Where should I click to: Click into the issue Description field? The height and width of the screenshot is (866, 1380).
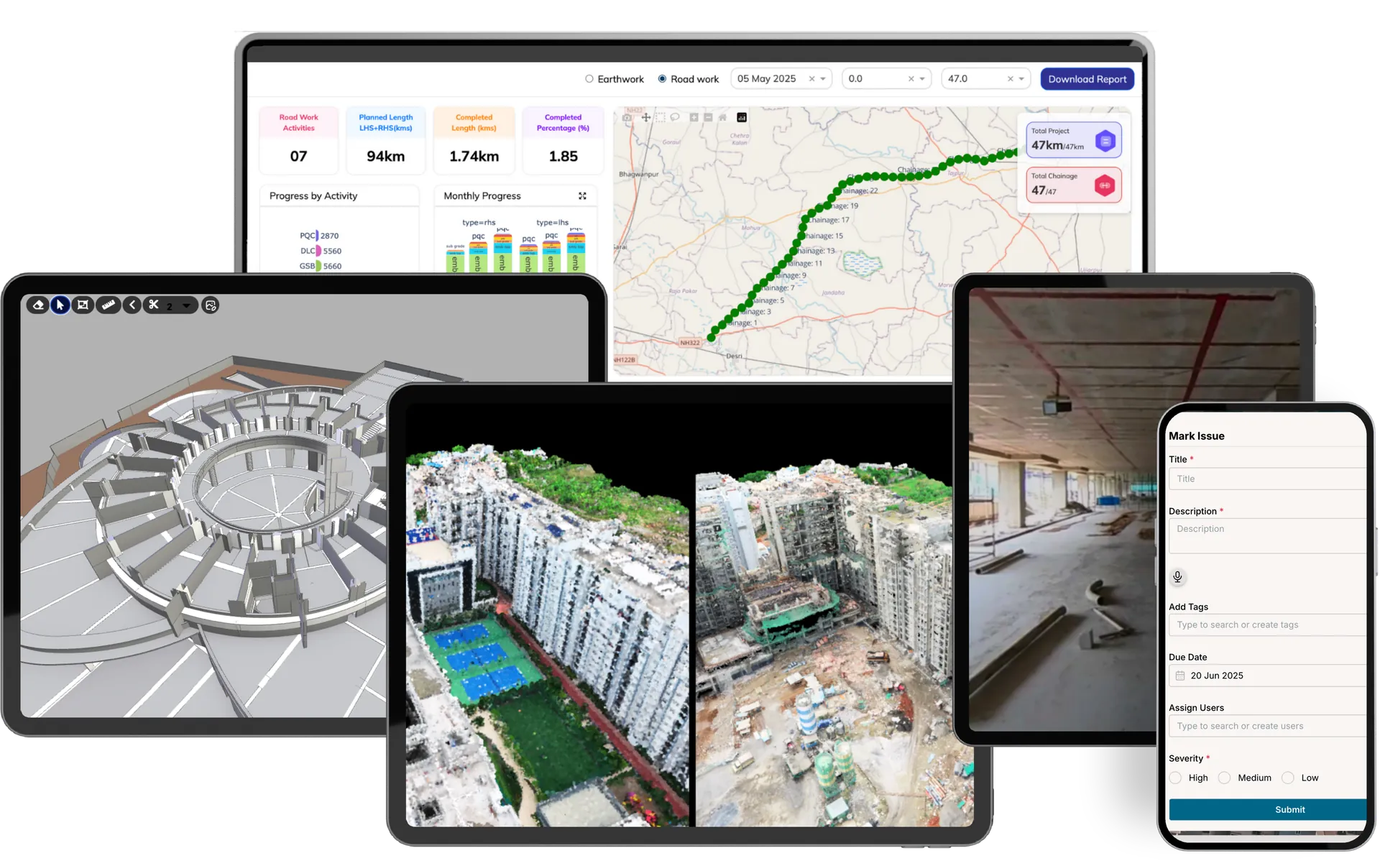tap(1268, 535)
